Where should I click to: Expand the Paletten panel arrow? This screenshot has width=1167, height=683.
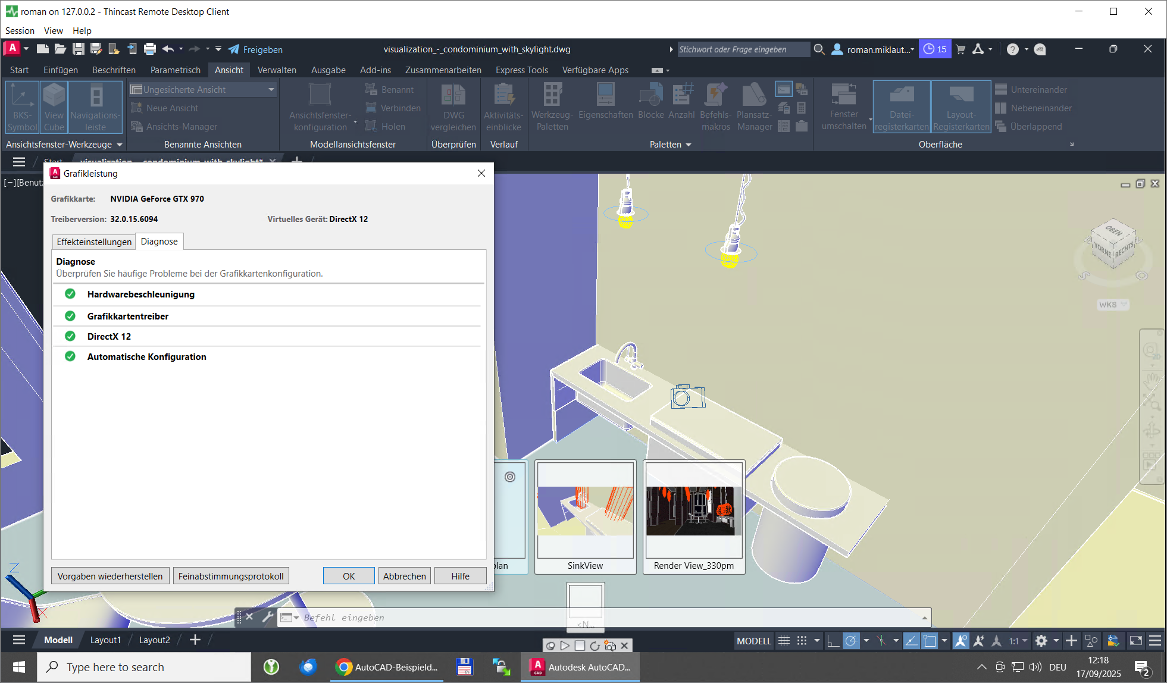coord(689,145)
